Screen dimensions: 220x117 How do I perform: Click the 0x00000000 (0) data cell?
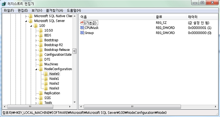pyautogui.click(x=200, y=33)
